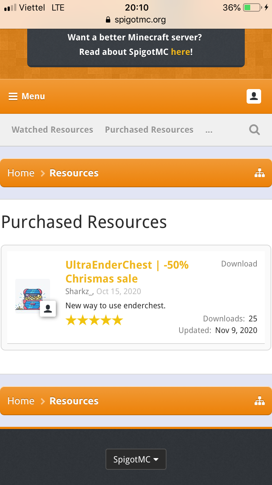The image size is (272, 485).
Task: Select the Purchased Resources tab
Action: click(149, 130)
